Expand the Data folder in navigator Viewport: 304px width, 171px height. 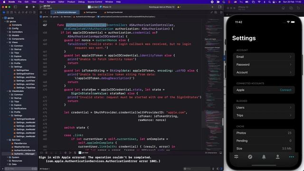[8, 164]
